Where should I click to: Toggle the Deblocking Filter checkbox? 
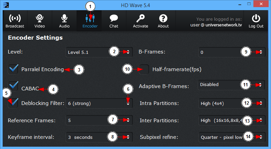coord(13,103)
